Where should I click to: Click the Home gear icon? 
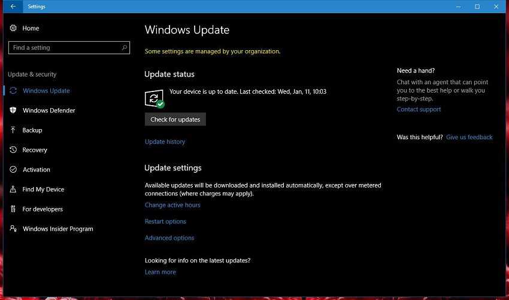click(13, 28)
